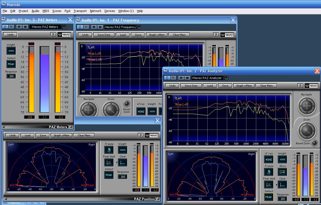Image resolution: width=321 pixels, height=205 pixels.
Task: Enable Write automation in PAZ Meters window
Action: pyautogui.click(x=25, y=27)
